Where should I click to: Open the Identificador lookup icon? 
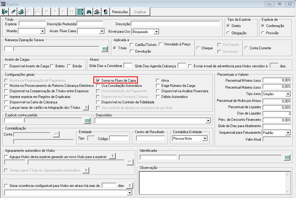[287, 157]
